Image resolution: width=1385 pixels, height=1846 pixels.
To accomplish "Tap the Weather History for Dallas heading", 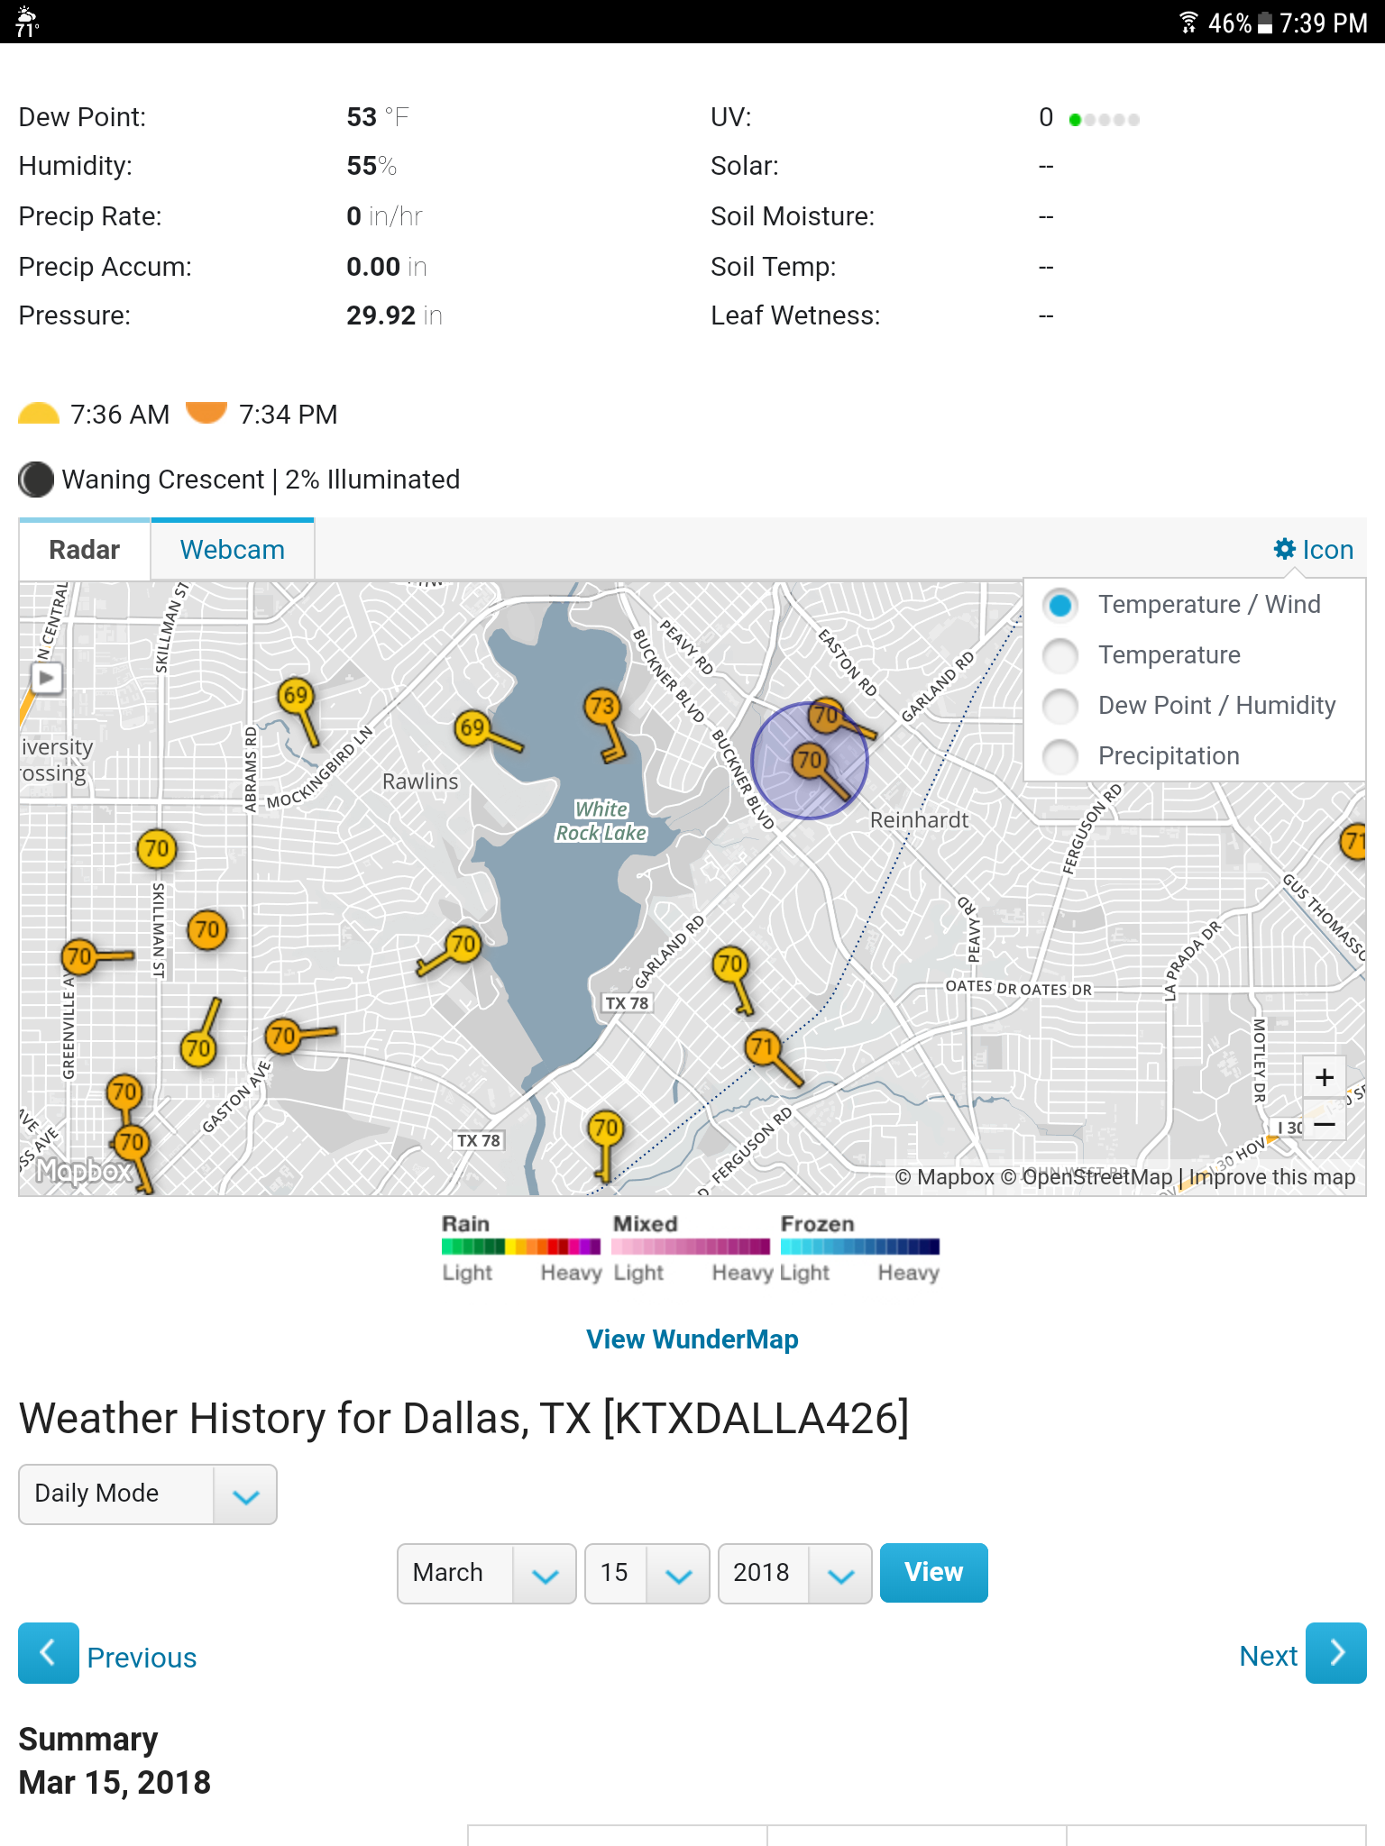I will (463, 1419).
